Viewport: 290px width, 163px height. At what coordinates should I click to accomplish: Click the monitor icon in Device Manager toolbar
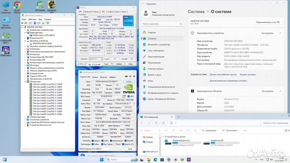tap(48, 23)
